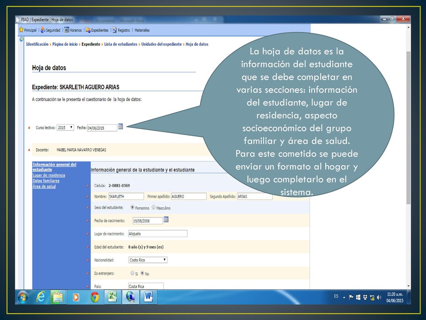
Task: Select Masculino radio button
Action: [x=154, y=207]
